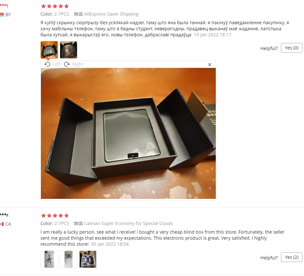Close the enlarged review photo viewer

[x=210, y=65]
